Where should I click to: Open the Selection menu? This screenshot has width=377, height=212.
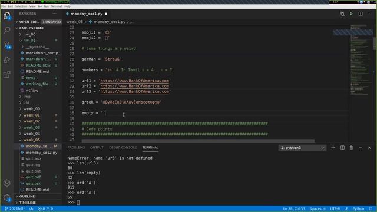pos(21,6)
